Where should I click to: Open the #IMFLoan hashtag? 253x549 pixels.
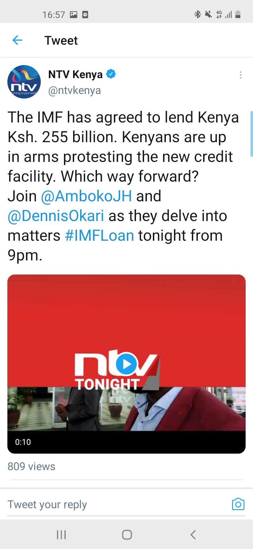[x=99, y=235]
